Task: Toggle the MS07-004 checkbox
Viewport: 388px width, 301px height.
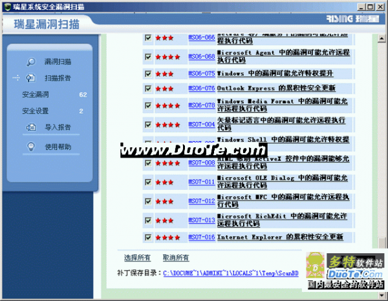Action: (148, 125)
